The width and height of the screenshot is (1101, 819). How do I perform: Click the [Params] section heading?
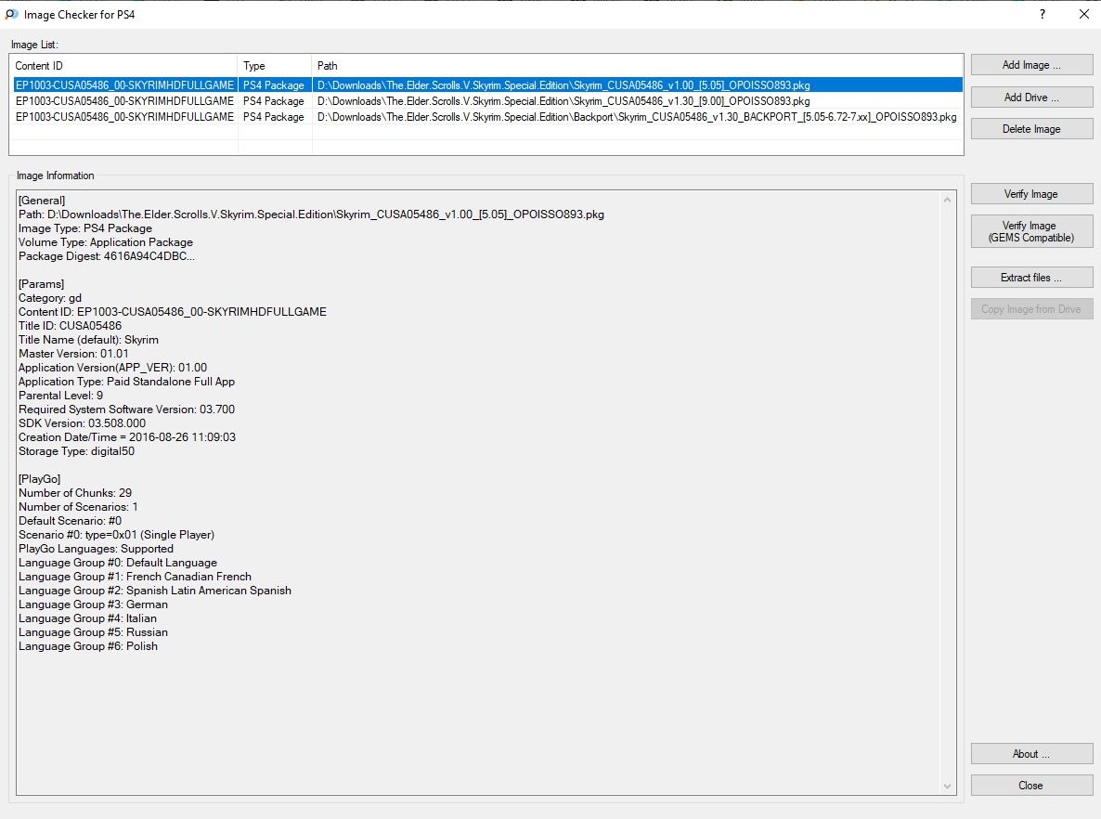pyautogui.click(x=42, y=284)
